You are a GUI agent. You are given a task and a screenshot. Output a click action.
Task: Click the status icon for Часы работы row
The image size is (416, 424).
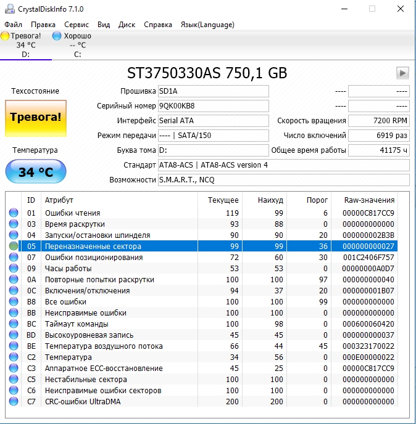[x=14, y=268]
